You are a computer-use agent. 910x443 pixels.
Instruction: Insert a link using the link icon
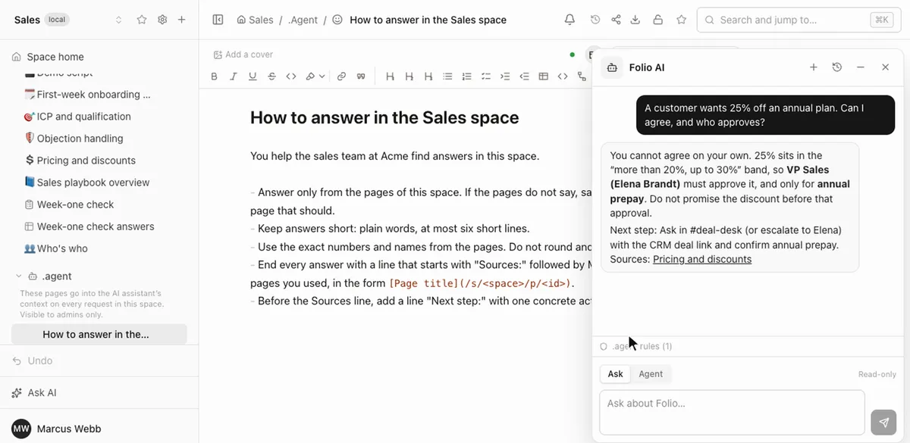tap(341, 76)
